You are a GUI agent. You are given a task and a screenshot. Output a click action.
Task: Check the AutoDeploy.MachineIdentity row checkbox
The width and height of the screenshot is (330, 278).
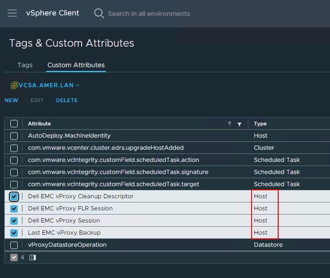coord(14,136)
